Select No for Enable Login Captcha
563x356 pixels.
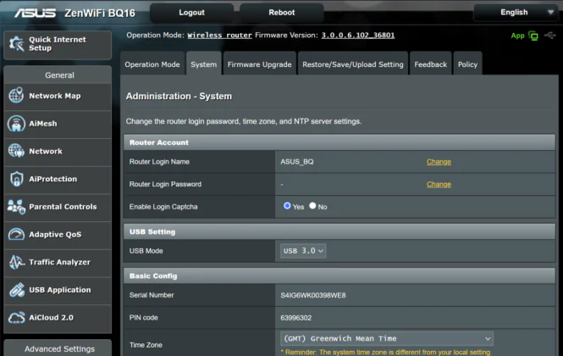point(312,206)
